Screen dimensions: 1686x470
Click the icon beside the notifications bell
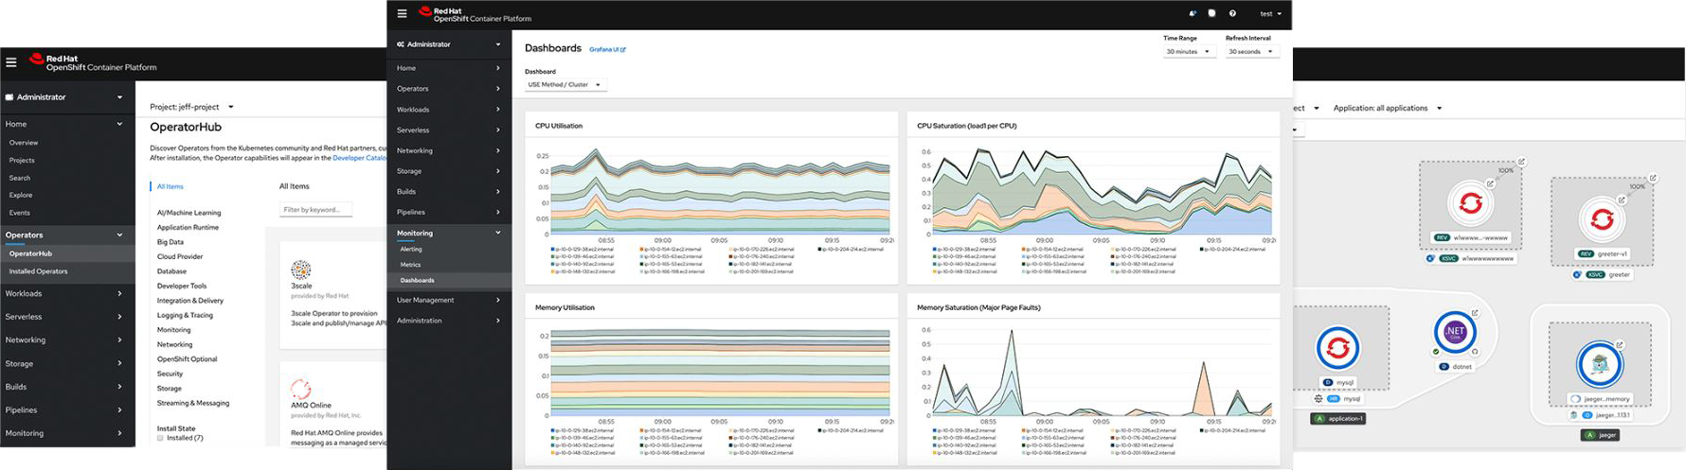point(1211,13)
